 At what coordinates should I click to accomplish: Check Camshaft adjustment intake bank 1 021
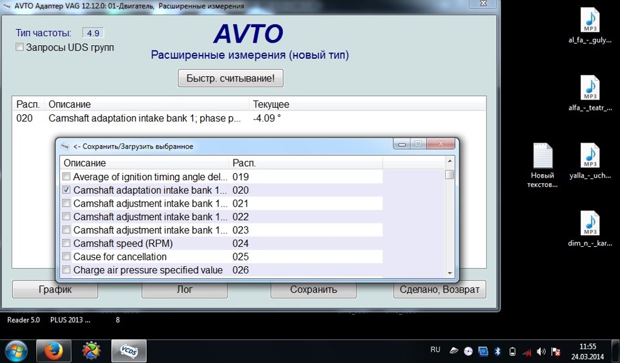pyautogui.click(x=67, y=203)
